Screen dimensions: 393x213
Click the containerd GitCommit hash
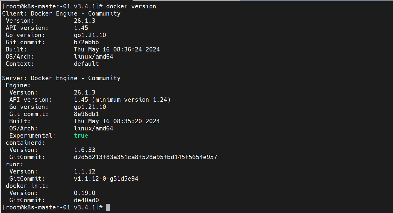146,157
